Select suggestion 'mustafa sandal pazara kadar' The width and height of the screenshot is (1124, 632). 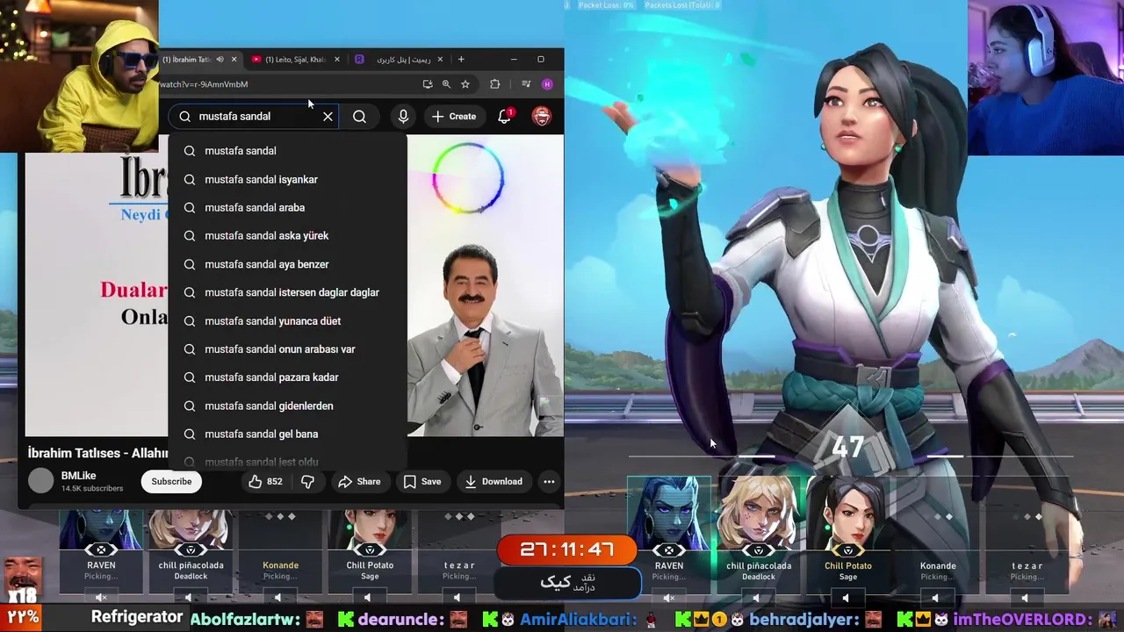click(x=287, y=377)
